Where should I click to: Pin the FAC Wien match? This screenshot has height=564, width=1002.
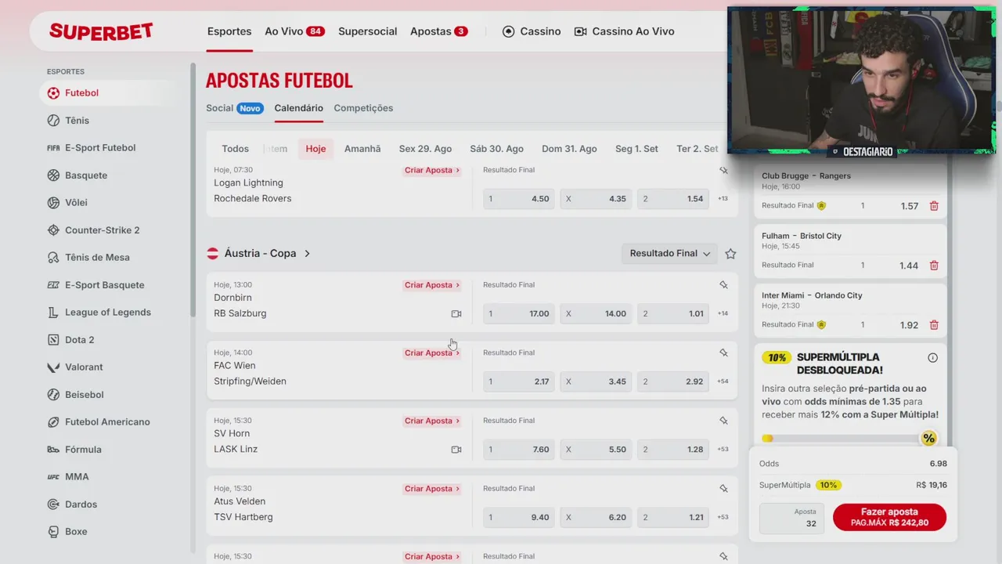tap(723, 353)
